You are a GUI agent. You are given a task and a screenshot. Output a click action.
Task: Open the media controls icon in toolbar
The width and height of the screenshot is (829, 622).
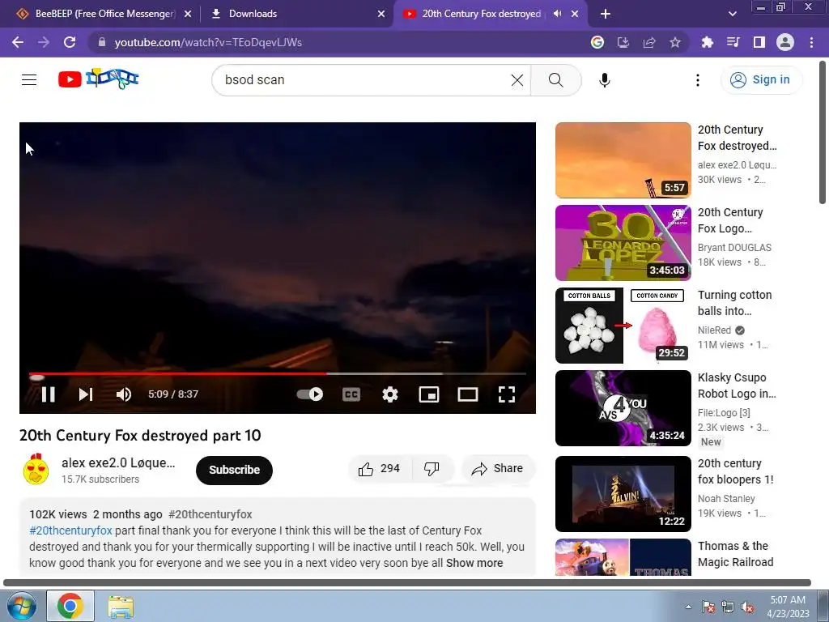733,42
